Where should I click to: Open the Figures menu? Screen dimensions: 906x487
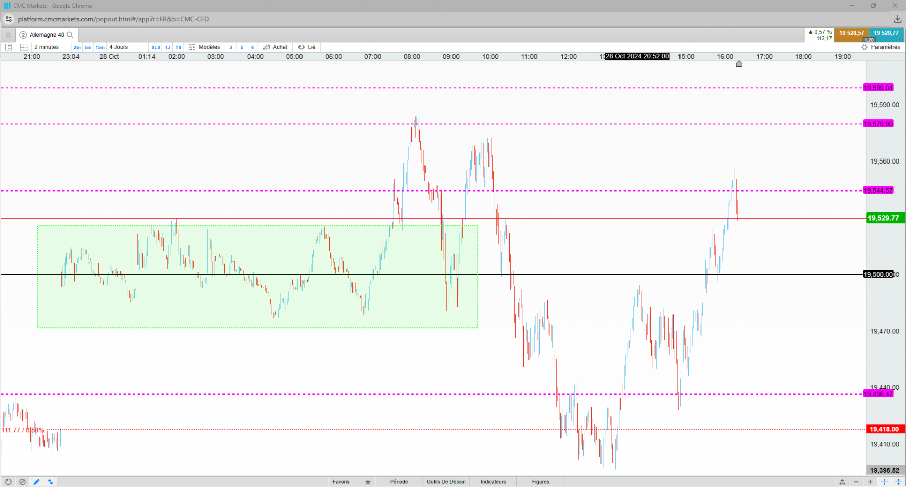click(541, 482)
